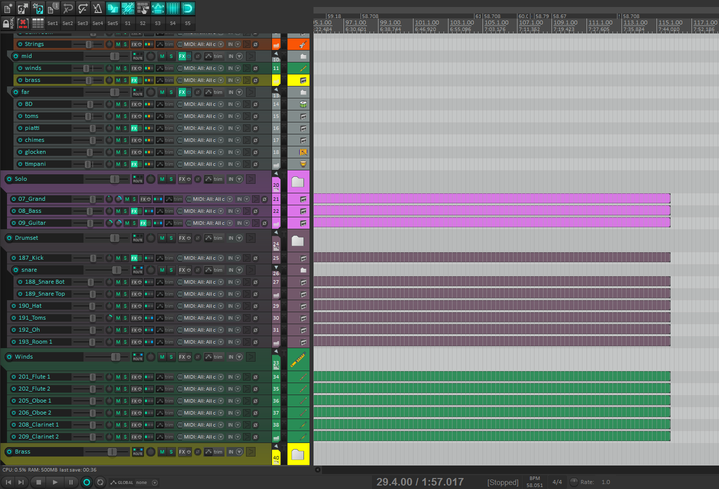Image resolution: width=719 pixels, height=489 pixels.
Task: Toggle auto-crossfade overlapping items icon
Action: pos(113,8)
